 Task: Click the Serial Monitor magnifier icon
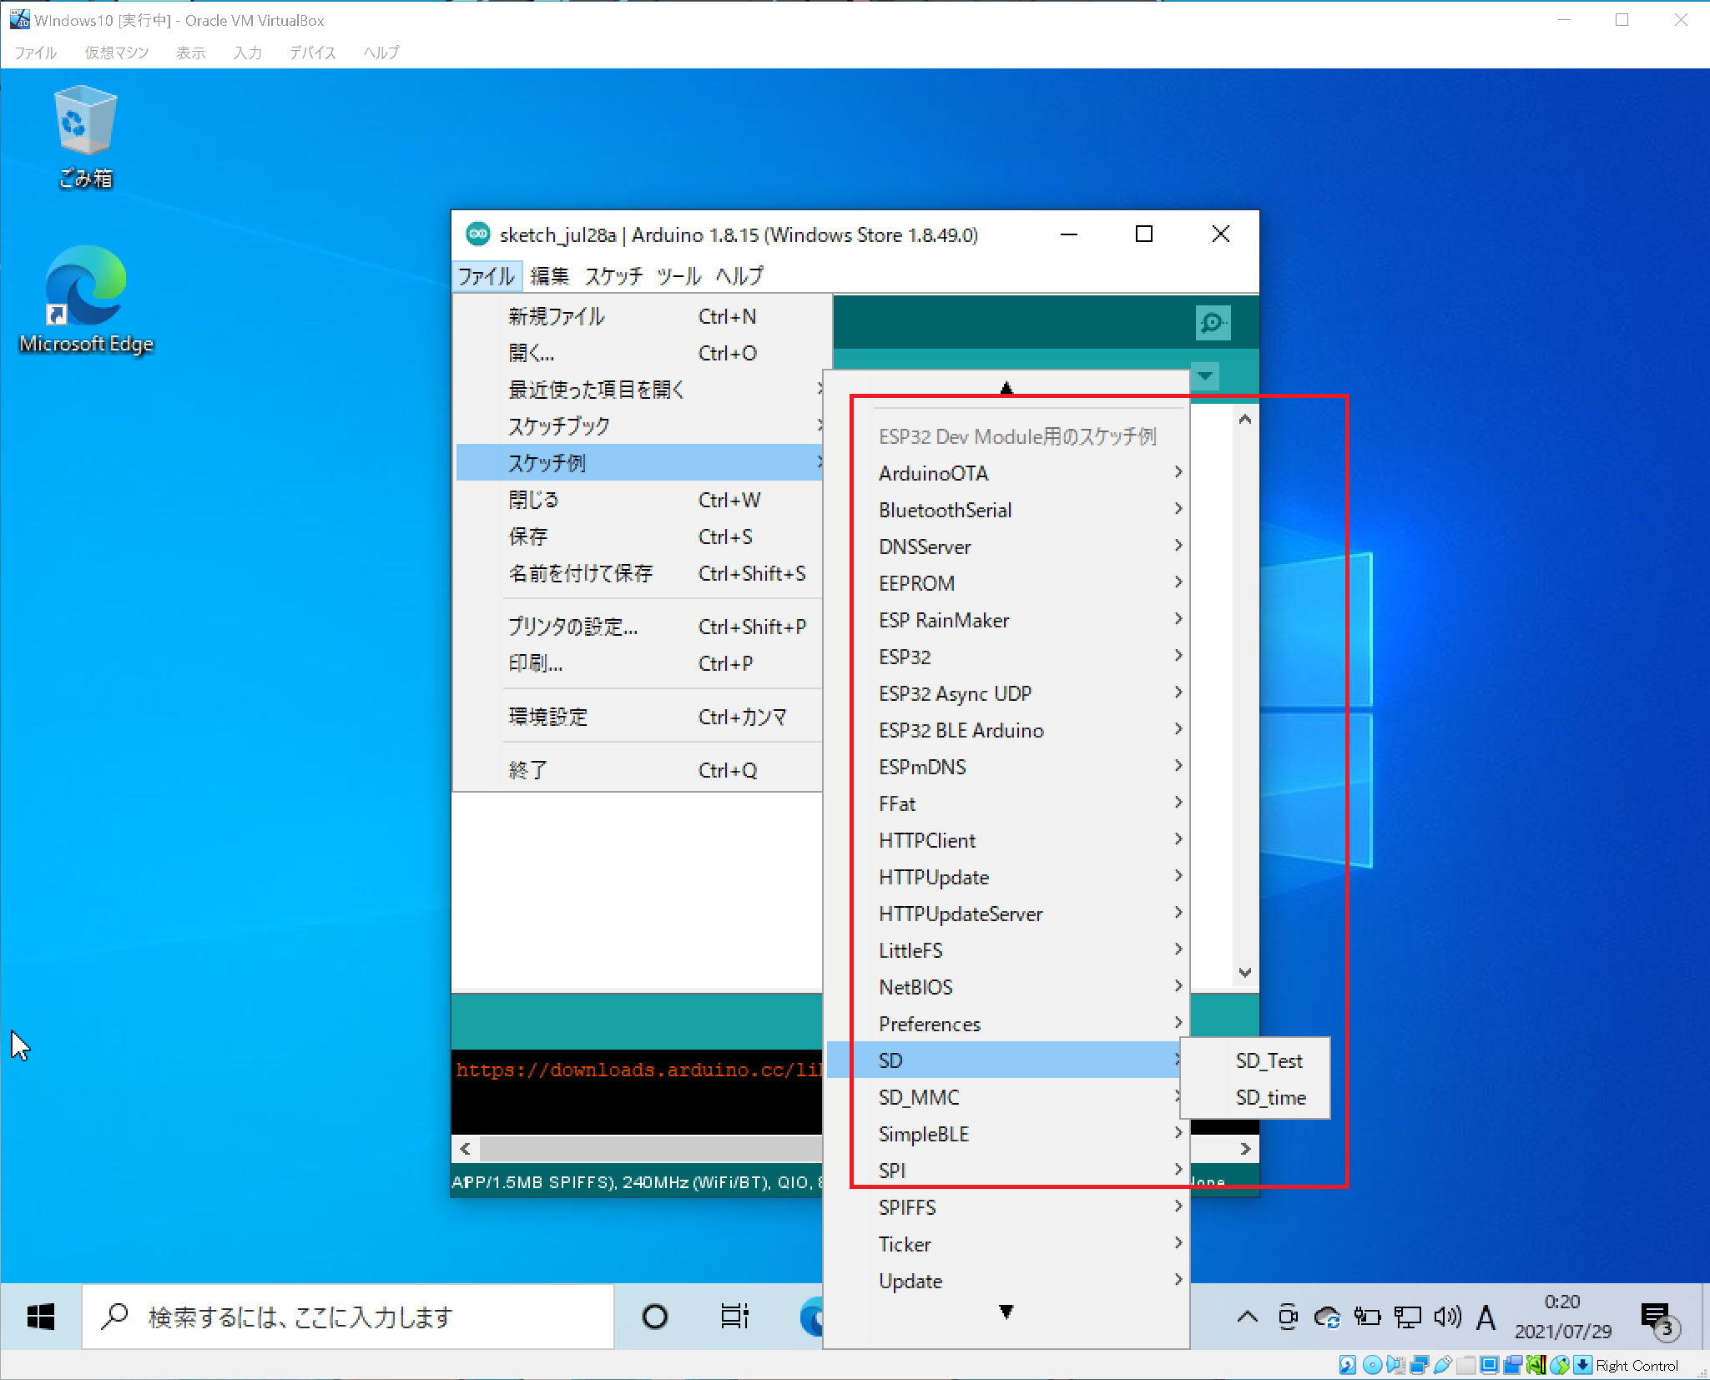coord(1212,322)
